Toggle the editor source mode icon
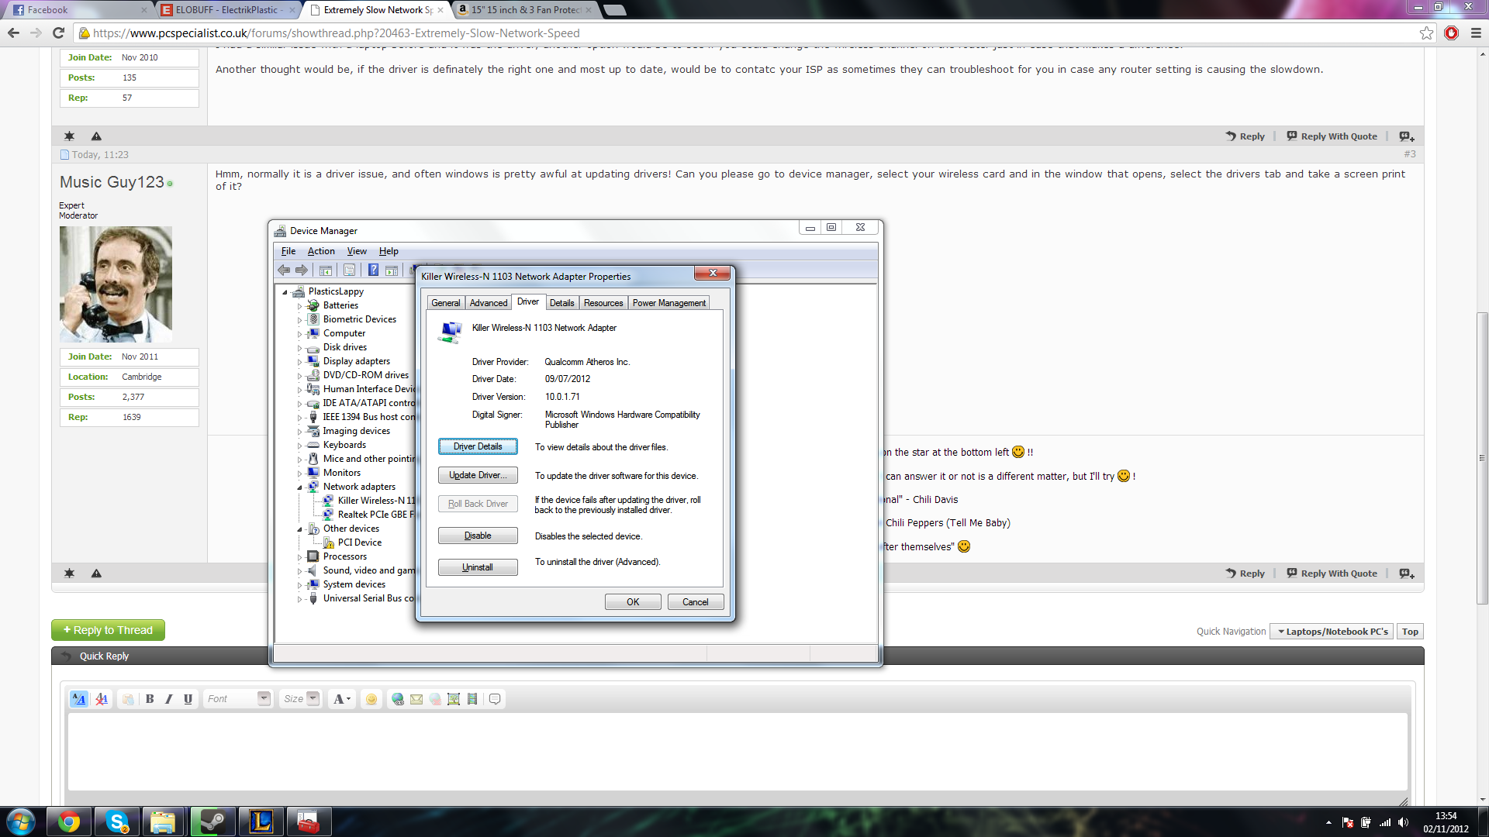The image size is (1489, 837). 79,699
